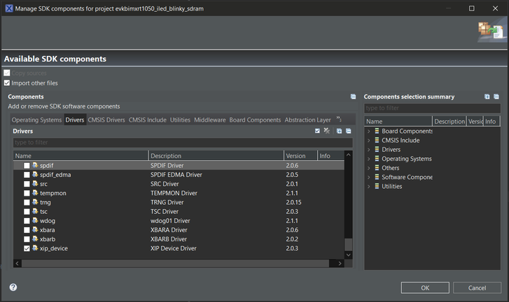
Task: Click the spdif_edma component icon
Action: 35,174
